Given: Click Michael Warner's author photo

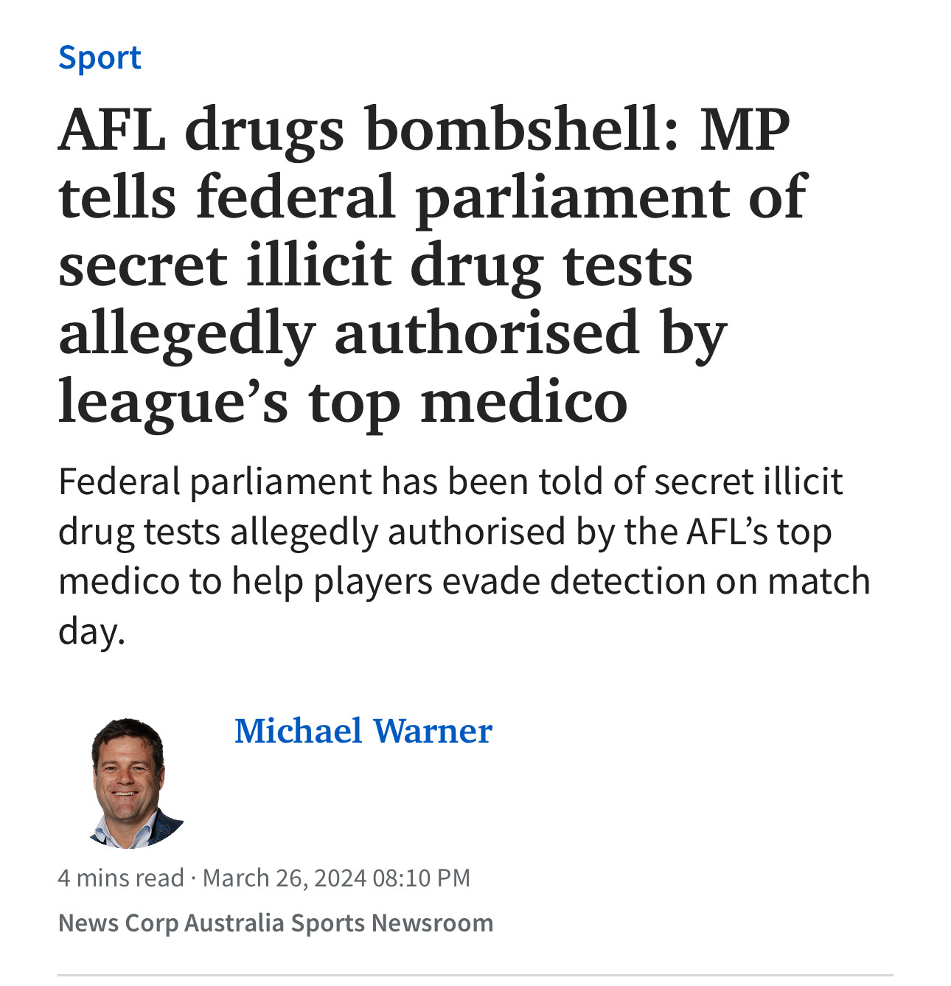Looking at the screenshot, I should 131,782.
